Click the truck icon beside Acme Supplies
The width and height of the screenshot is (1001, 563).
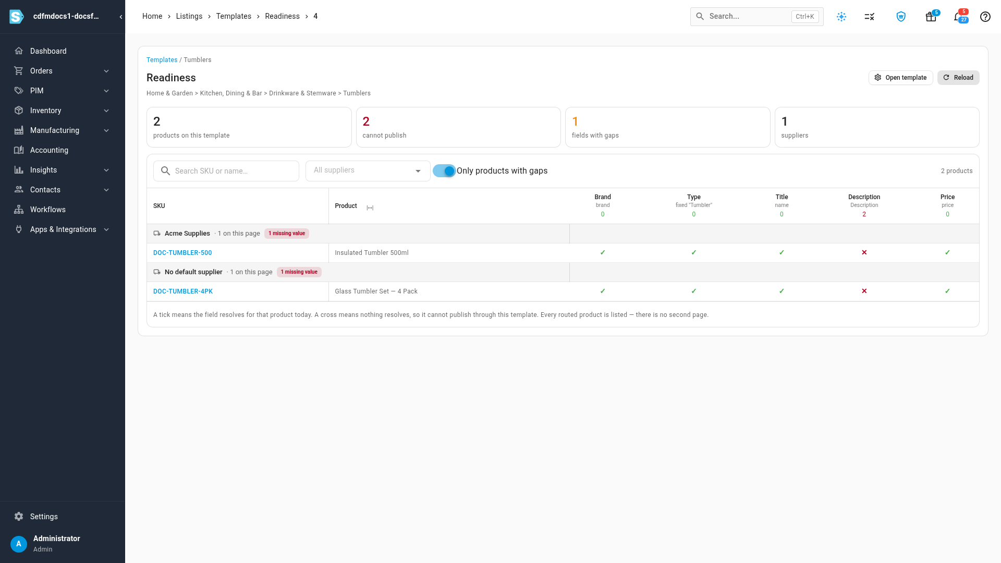tap(157, 234)
